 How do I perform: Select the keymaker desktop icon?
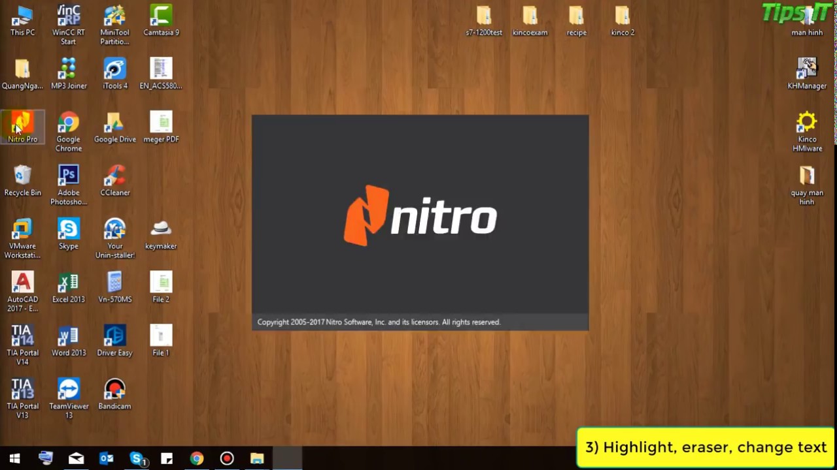[x=161, y=234]
